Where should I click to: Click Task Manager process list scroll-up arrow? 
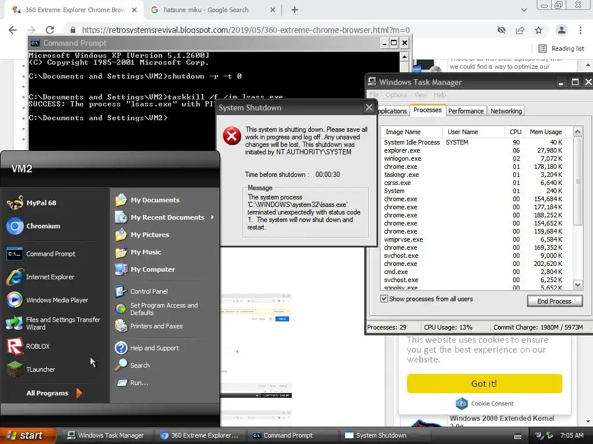[577, 132]
